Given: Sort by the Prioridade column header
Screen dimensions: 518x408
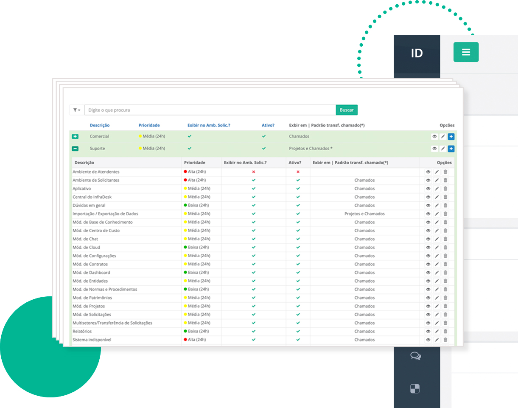Looking at the screenshot, I should click(149, 125).
